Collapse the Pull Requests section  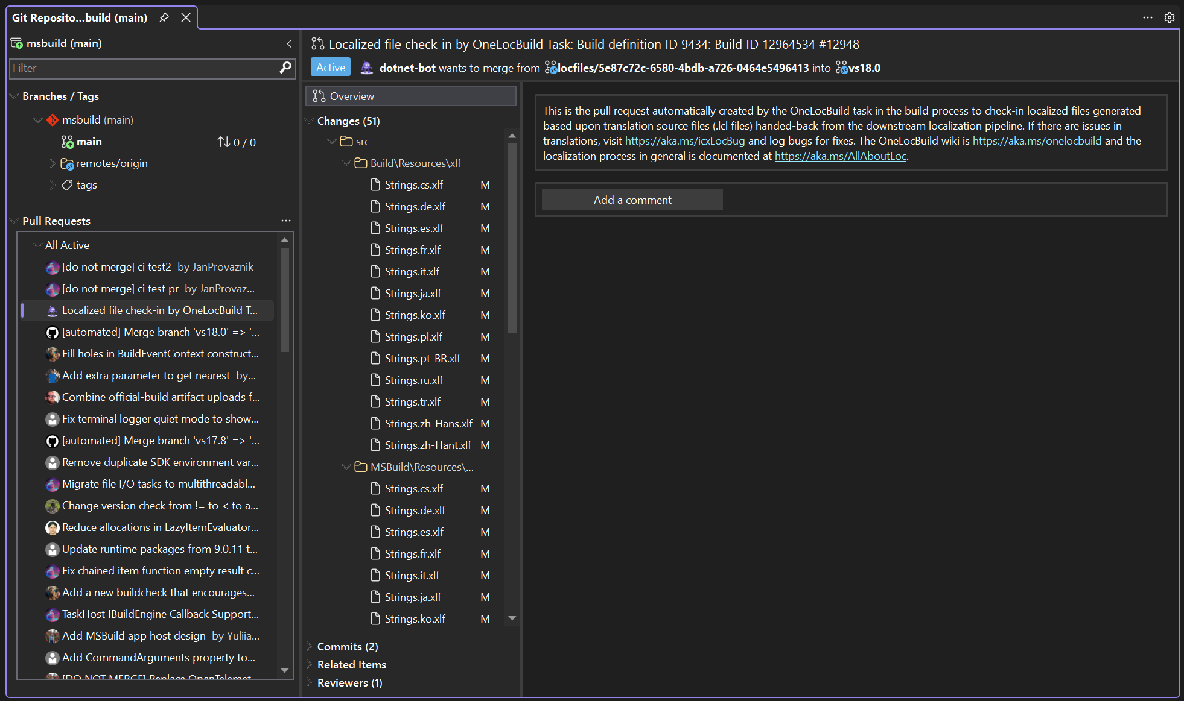[14, 221]
